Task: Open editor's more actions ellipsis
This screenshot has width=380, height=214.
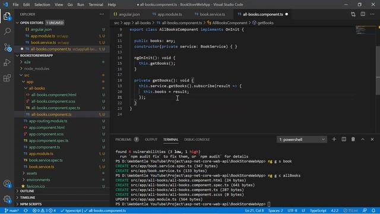Action: pos(372,14)
